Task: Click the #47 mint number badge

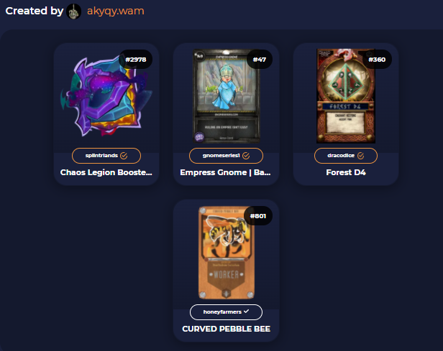Action: tap(260, 60)
